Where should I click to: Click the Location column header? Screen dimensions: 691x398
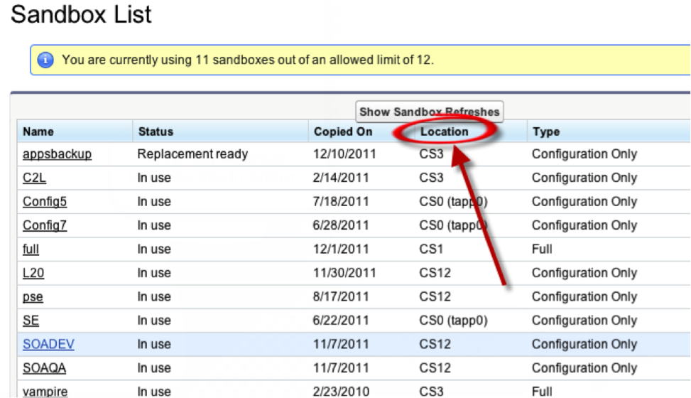coord(444,131)
